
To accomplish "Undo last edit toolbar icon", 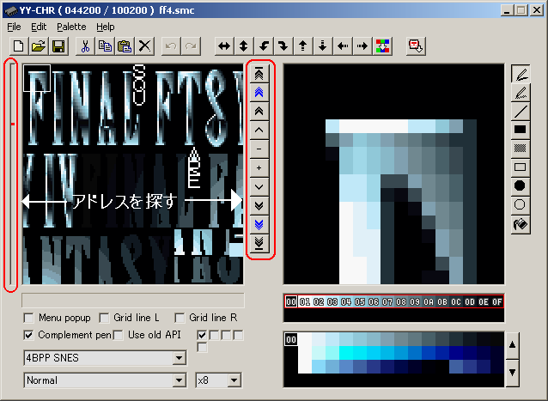I will pyautogui.click(x=171, y=46).
